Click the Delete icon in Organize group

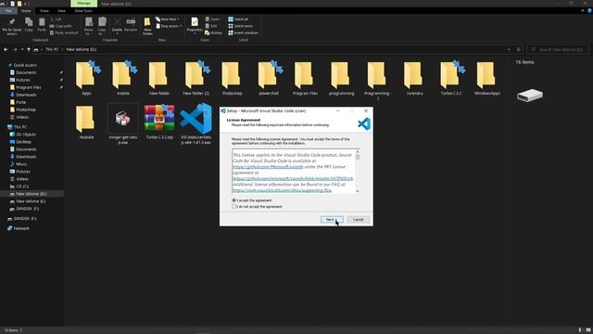coord(117,25)
